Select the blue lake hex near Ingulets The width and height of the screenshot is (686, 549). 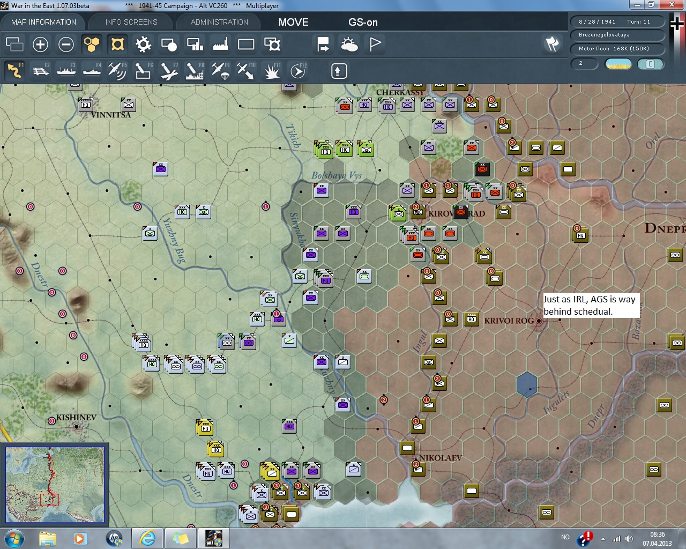point(527,384)
